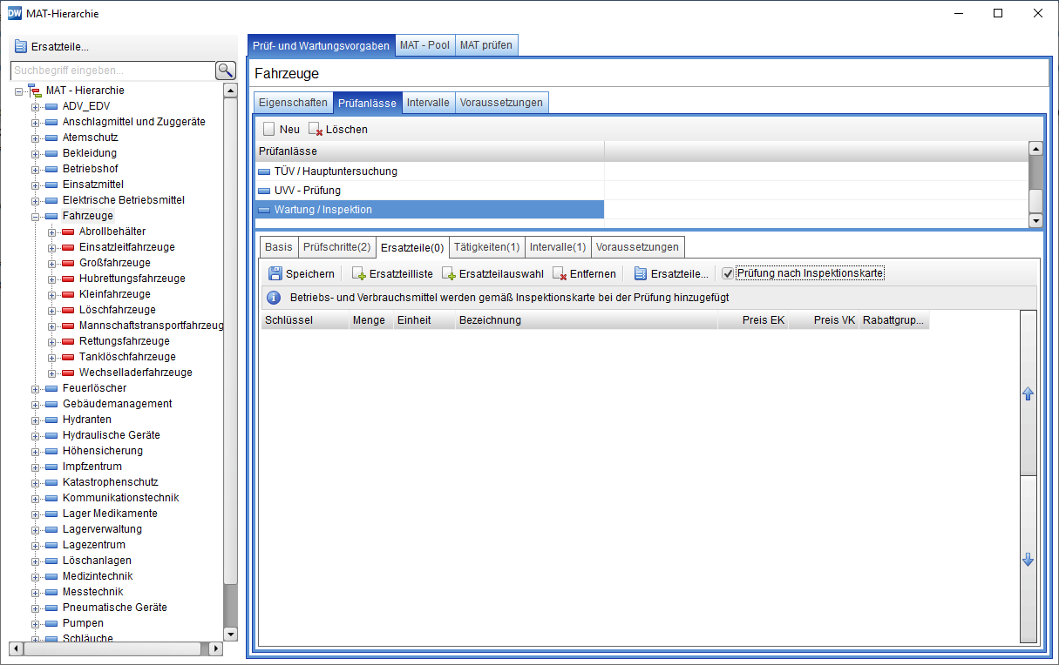Click the magnifier search icon
Viewport: 1059px width, 665px height.
tap(226, 71)
